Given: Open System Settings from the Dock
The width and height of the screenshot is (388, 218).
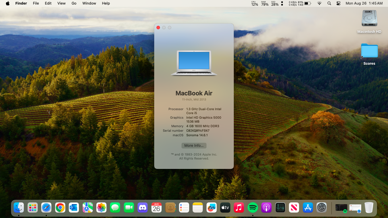Looking at the screenshot, I should (x=322, y=208).
